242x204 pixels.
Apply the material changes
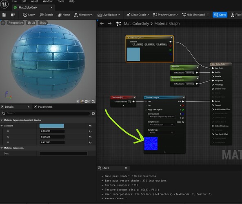[x=29, y=15]
